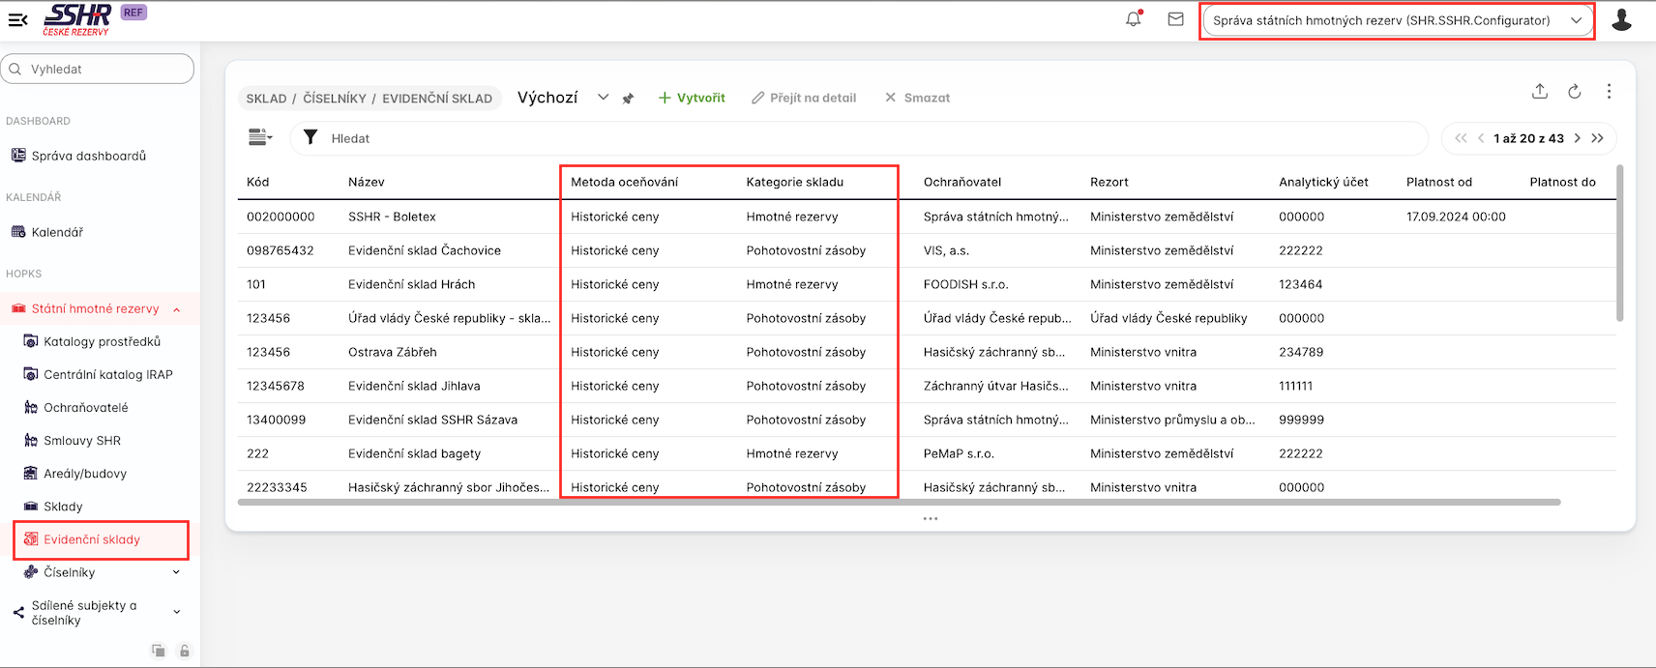Select Správa dashboardů menu item
The height and width of the screenshot is (668, 1656).
[88, 156]
